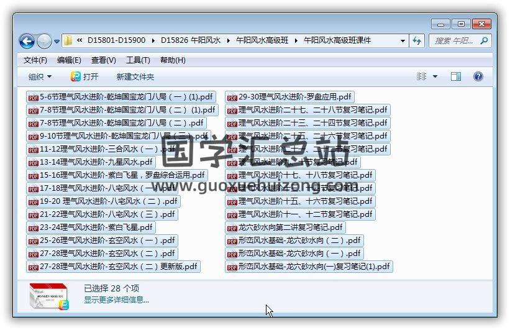Click 显示更多详细信息 link

pos(116,300)
